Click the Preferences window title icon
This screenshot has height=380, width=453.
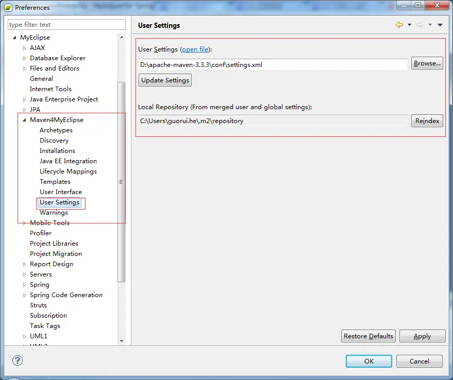[8, 8]
